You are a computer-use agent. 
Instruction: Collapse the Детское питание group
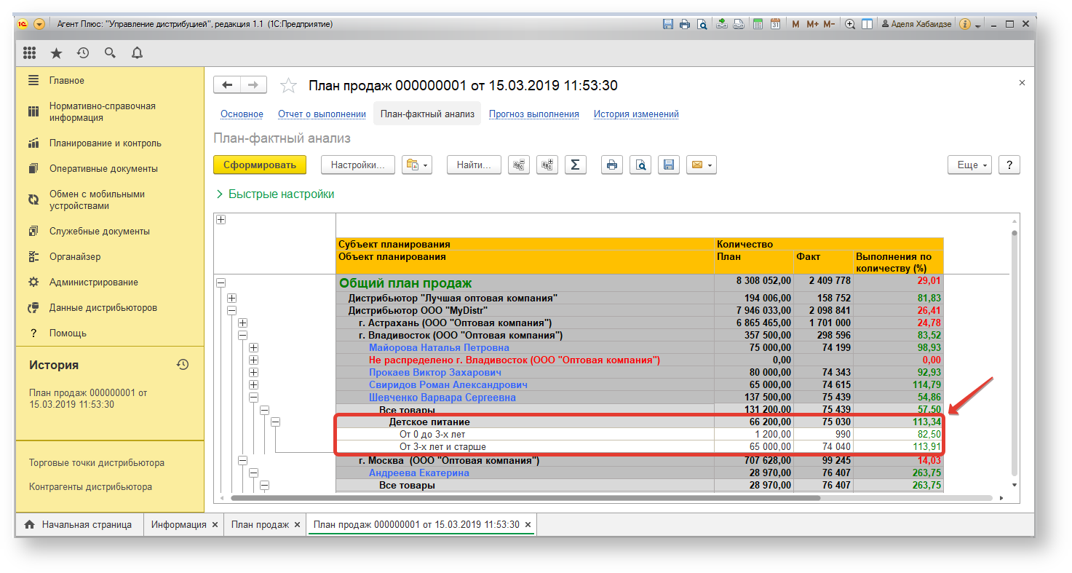point(276,422)
